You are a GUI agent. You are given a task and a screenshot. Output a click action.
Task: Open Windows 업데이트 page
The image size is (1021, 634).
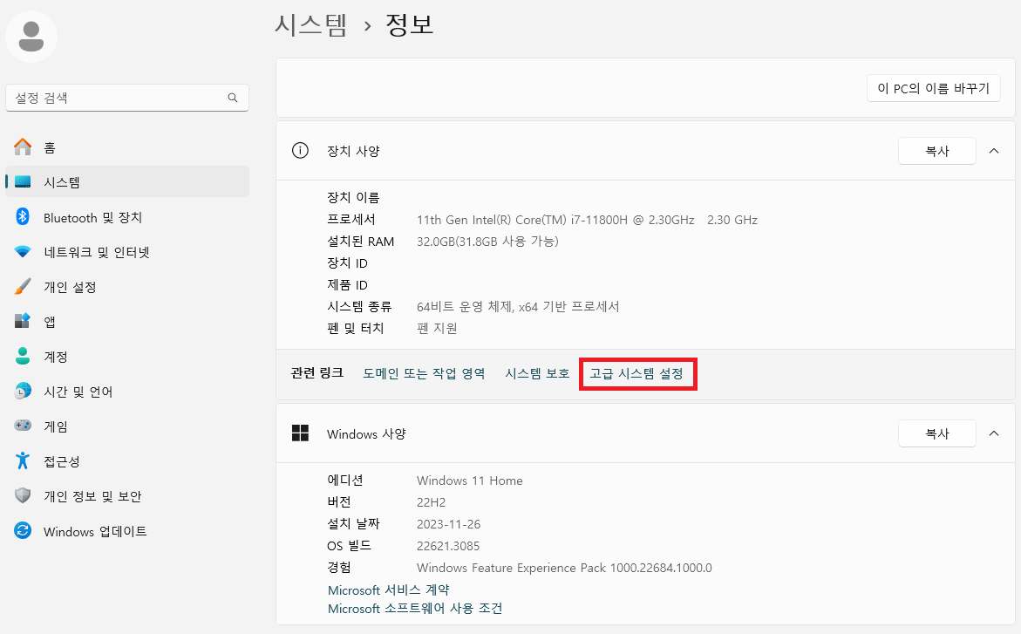pyautogui.click(x=127, y=531)
